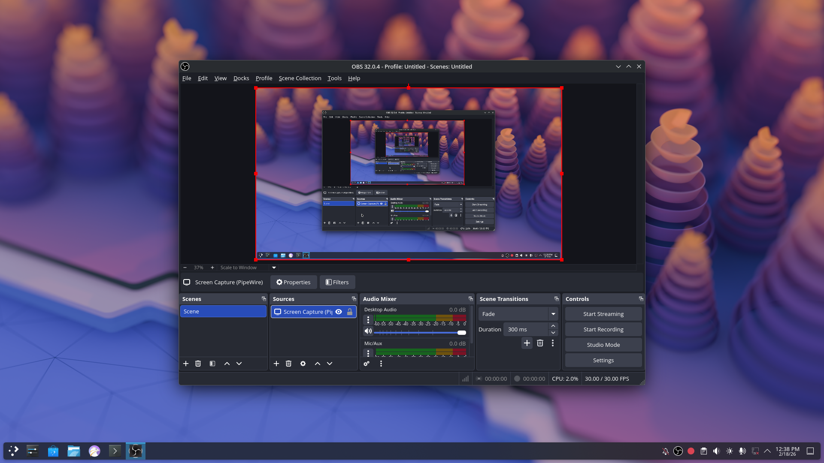Hide the Screen Capture source eye icon

tap(339, 312)
